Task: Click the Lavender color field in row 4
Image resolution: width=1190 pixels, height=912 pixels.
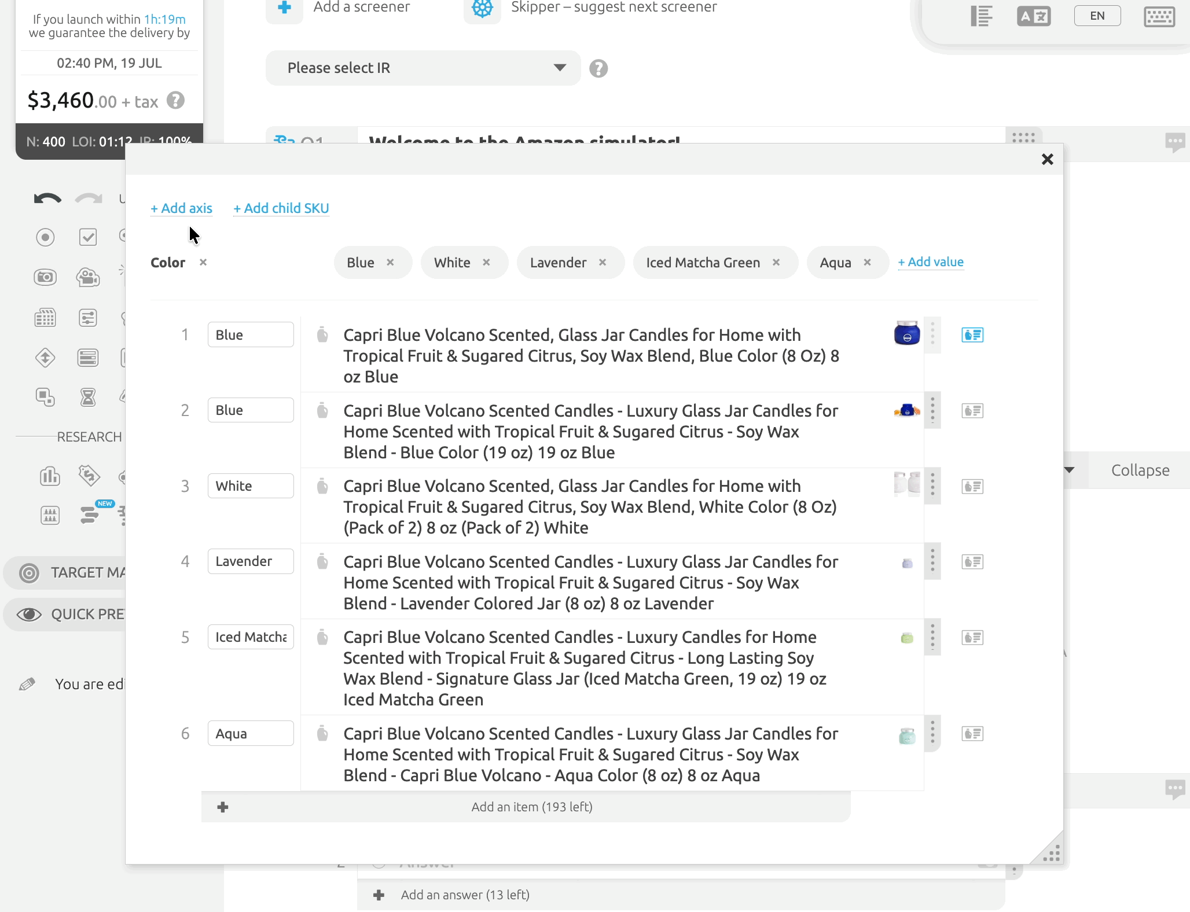Action: pyautogui.click(x=251, y=561)
